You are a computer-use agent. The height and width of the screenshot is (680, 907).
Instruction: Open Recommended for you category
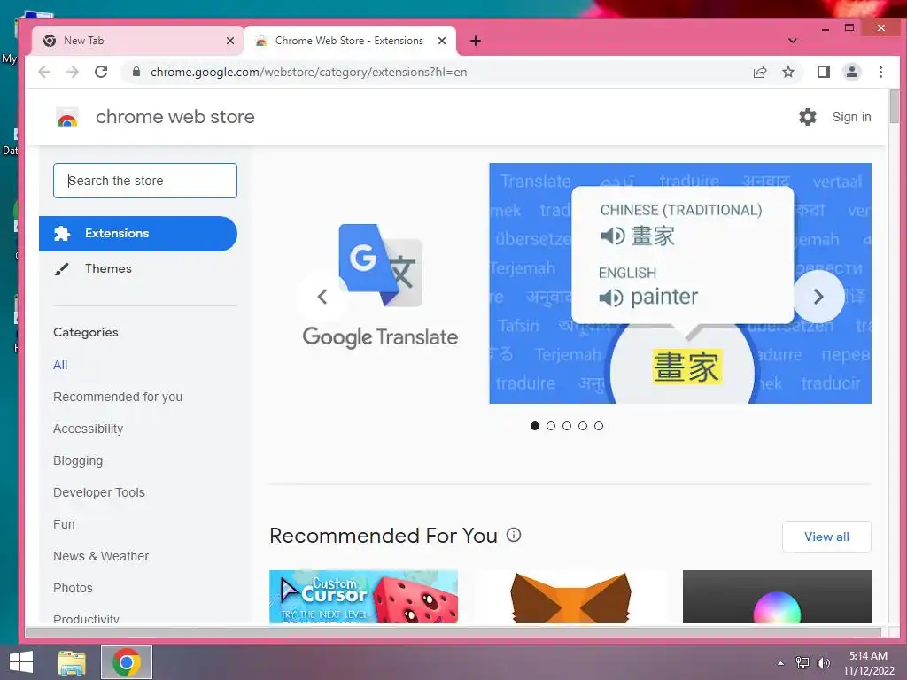click(x=118, y=397)
